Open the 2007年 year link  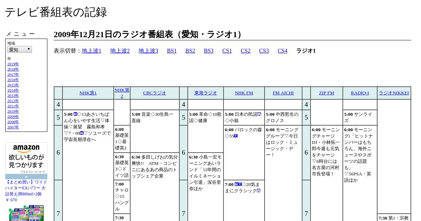(13, 127)
